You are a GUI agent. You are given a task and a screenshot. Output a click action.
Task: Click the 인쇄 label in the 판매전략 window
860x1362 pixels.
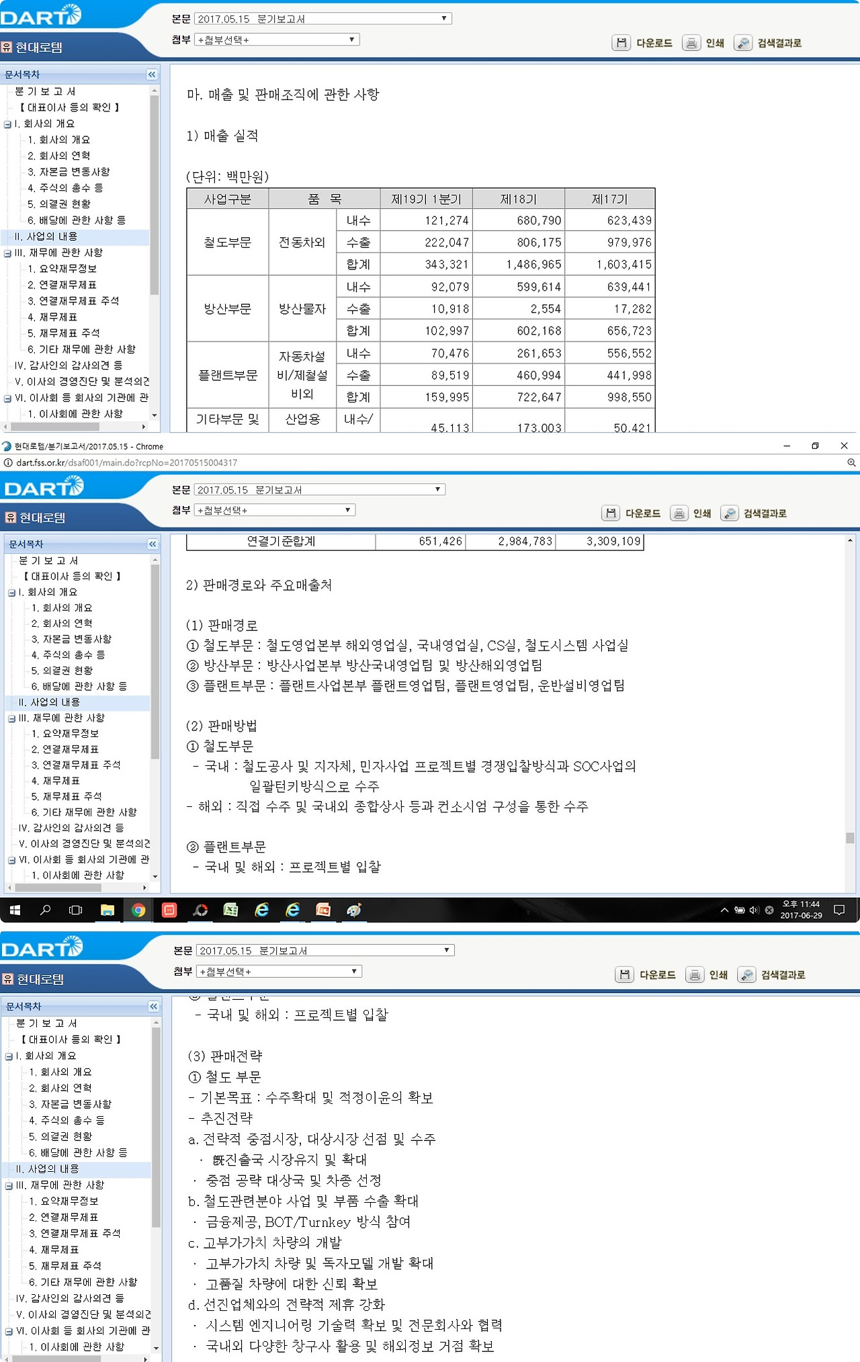718,975
